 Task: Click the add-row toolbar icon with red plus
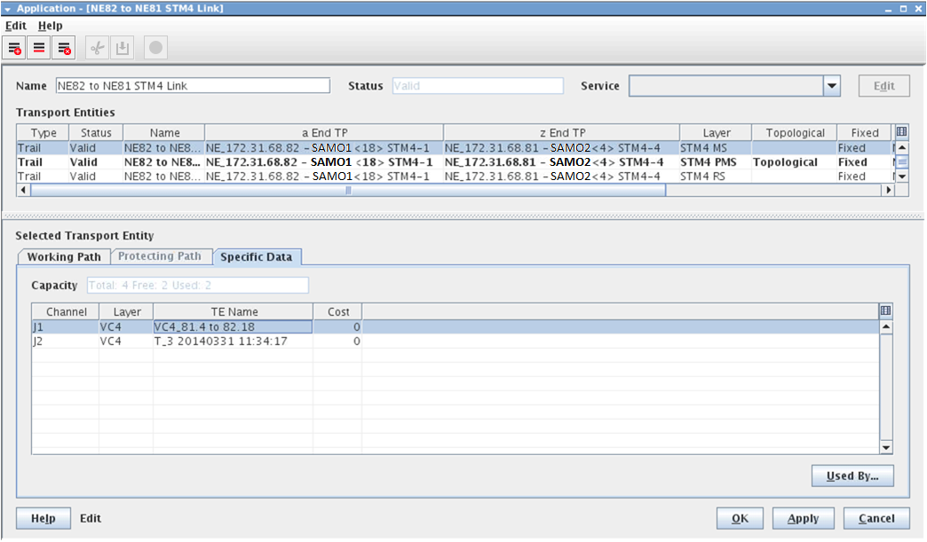click(x=15, y=48)
